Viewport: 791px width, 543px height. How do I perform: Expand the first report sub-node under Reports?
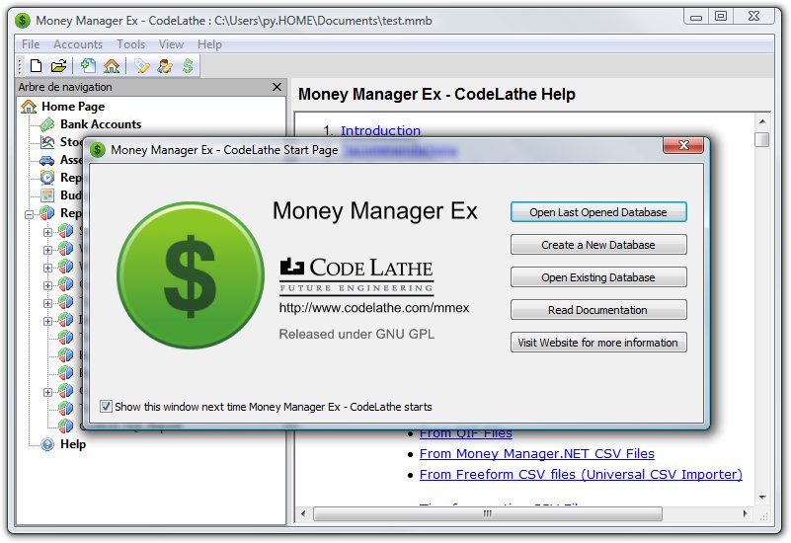47,231
